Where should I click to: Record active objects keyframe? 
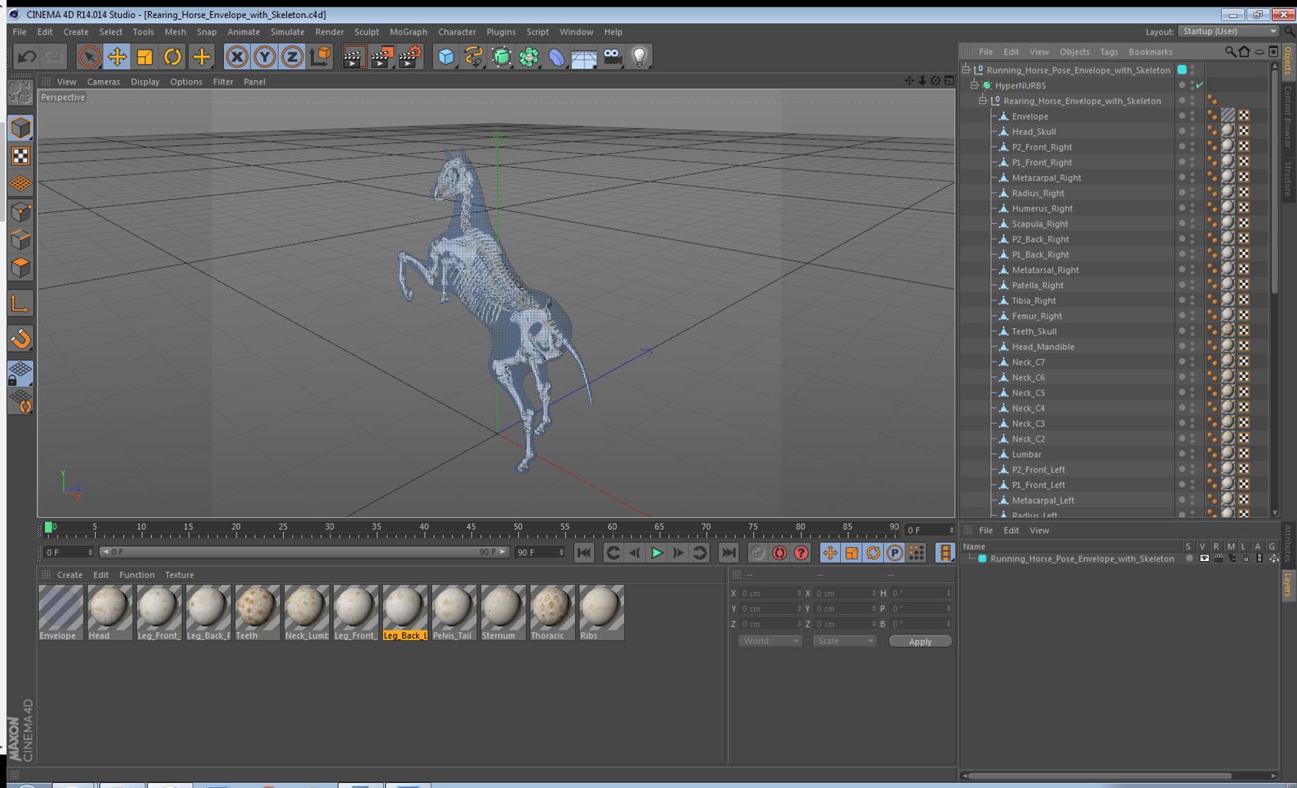(x=758, y=552)
